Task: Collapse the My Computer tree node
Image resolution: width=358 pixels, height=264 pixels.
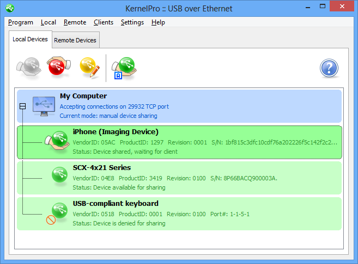Action: coord(22,106)
